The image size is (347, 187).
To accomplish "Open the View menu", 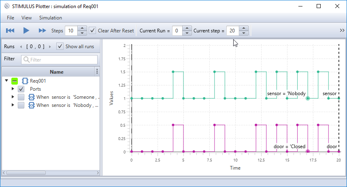I will pyautogui.click(x=27, y=18).
